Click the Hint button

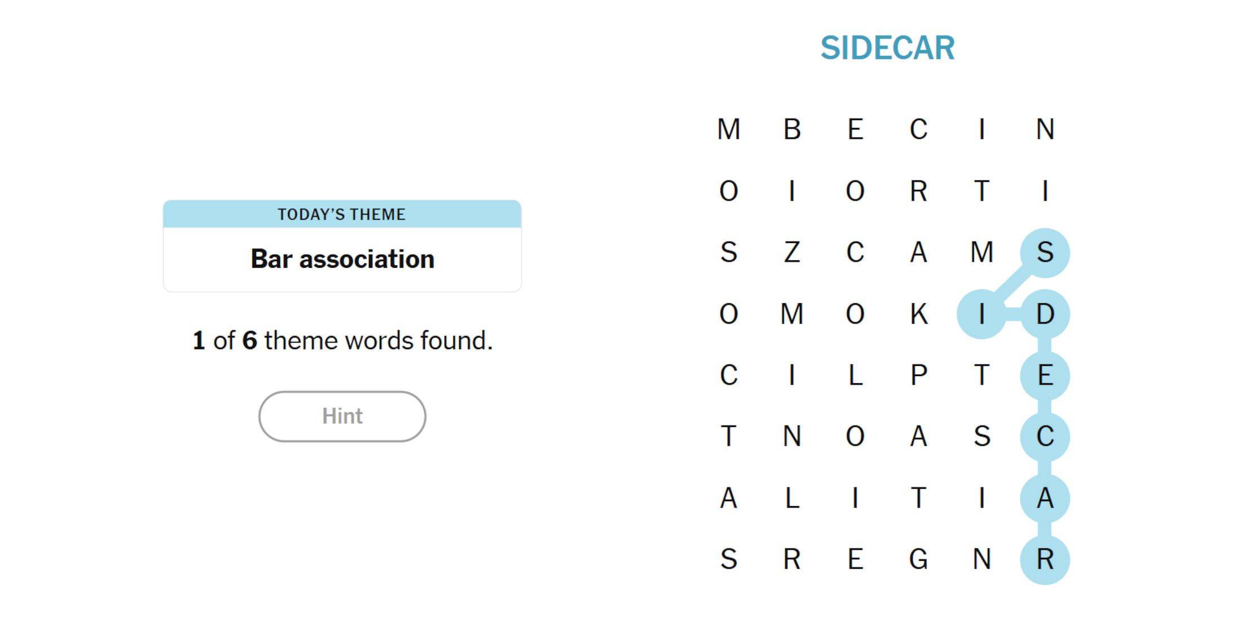pyautogui.click(x=343, y=417)
